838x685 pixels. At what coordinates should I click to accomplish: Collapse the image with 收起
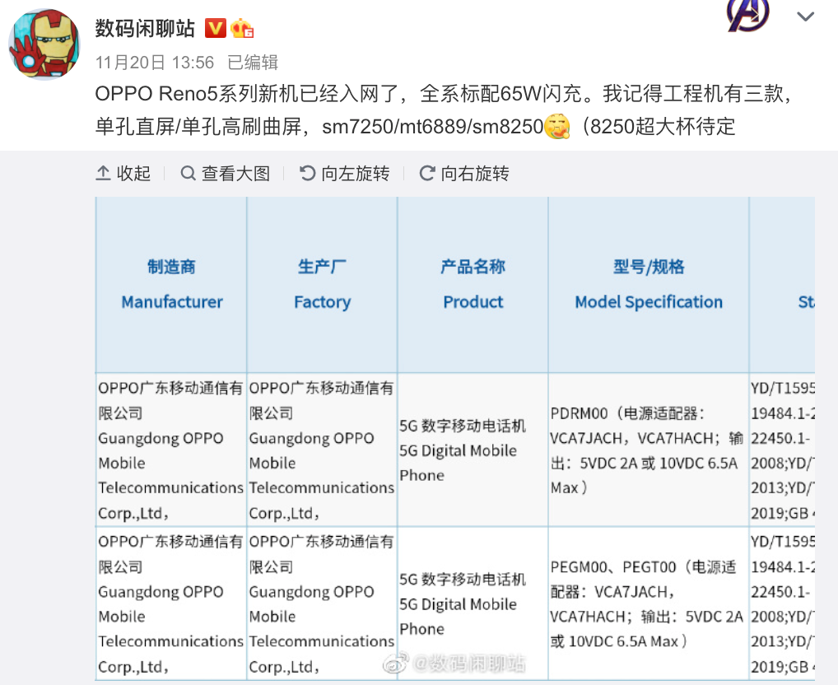tap(123, 173)
